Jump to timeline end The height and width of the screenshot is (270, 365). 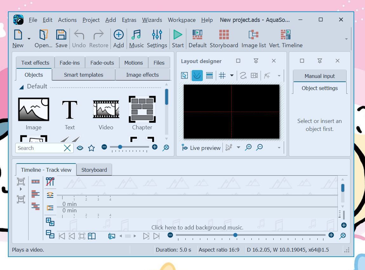[x=156, y=236]
